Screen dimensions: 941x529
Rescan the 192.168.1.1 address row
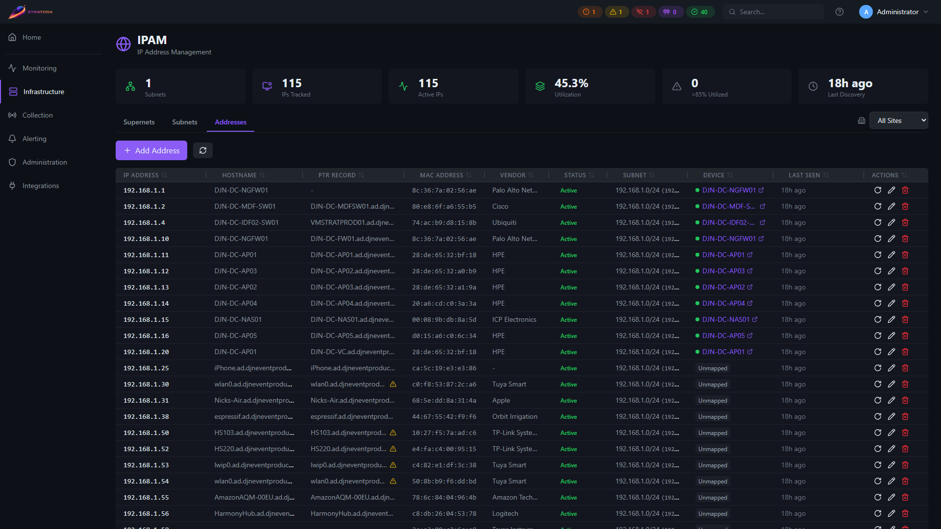[x=878, y=190]
